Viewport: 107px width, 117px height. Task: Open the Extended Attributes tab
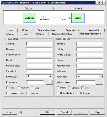click(x=47, y=30)
